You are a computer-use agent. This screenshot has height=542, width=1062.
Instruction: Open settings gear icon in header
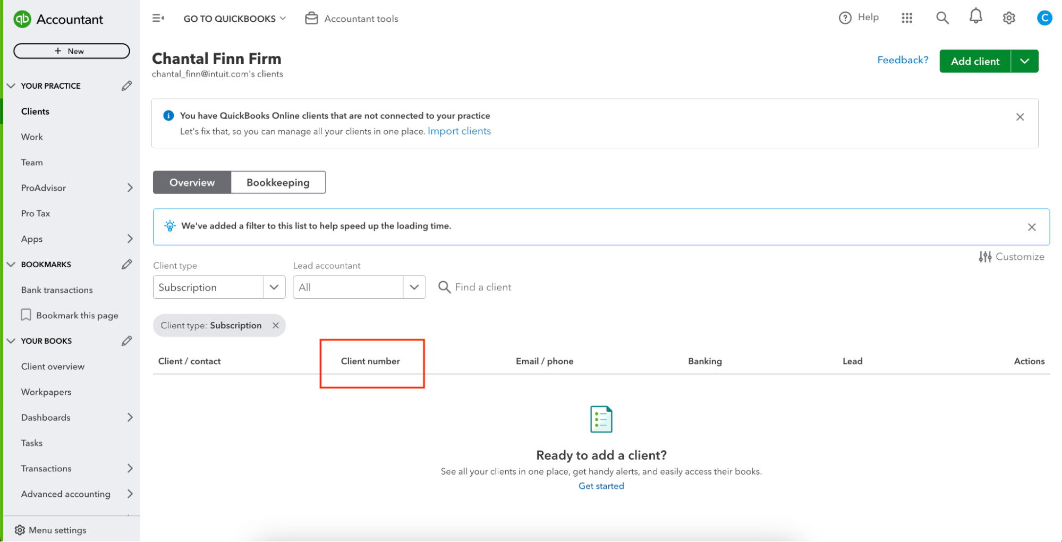click(1009, 18)
